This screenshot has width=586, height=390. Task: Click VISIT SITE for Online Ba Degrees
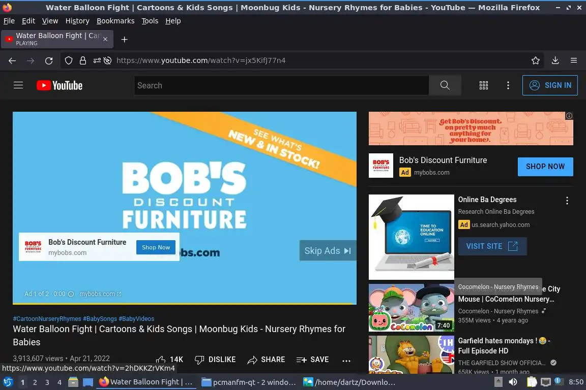coord(492,246)
